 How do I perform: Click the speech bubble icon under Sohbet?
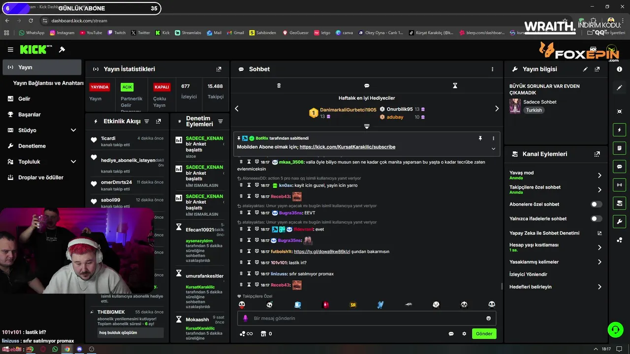(x=367, y=86)
